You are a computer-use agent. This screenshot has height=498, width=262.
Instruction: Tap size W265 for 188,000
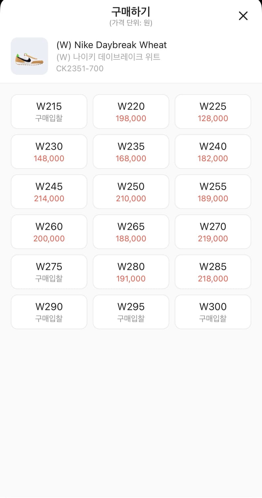coord(131,232)
